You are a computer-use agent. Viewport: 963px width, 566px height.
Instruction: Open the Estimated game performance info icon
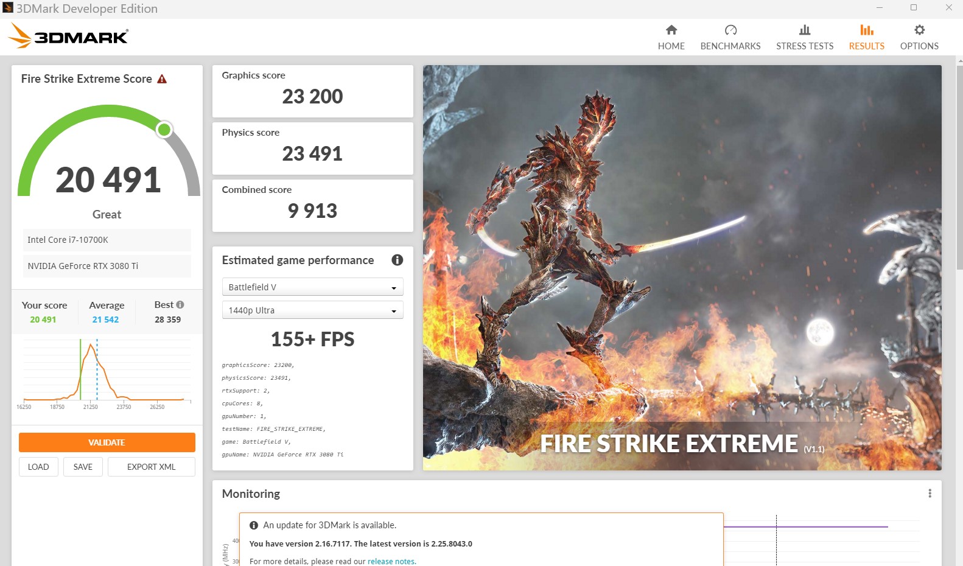pyautogui.click(x=397, y=260)
